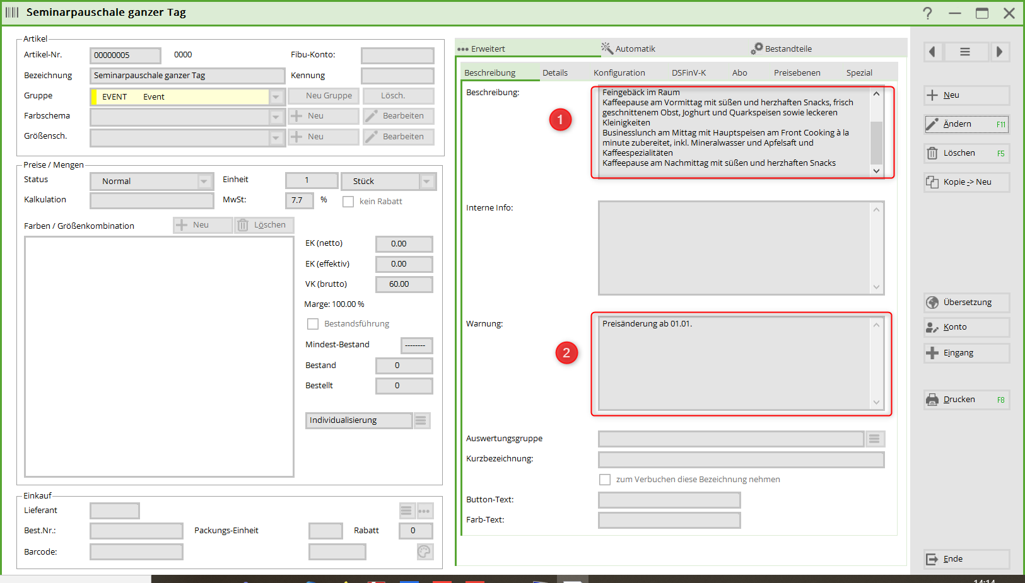This screenshot has height=583, width=1025.
Task: Click the Übersetzung globe icon
Action: tap(932, 303)
